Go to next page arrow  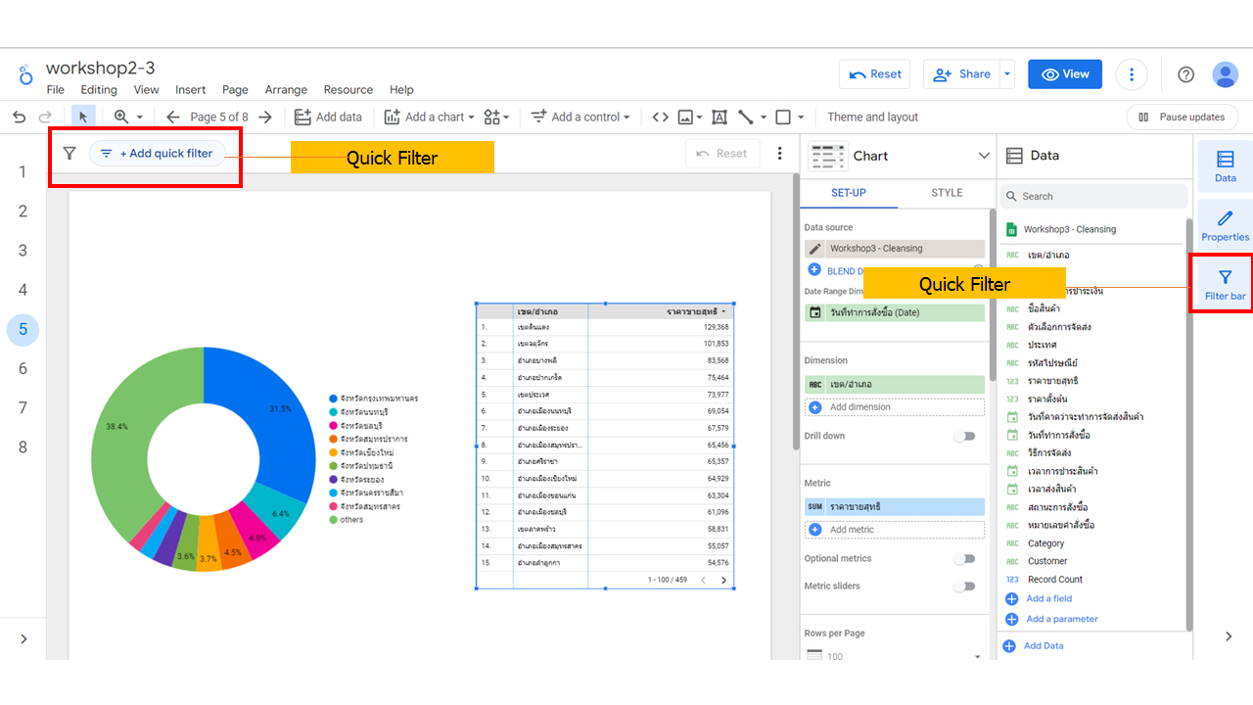coord(265,117)
